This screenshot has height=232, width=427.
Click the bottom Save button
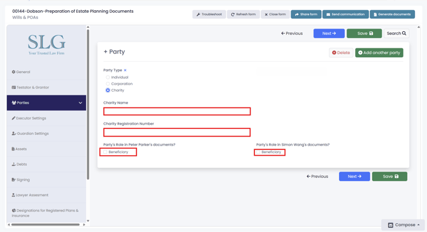tap(389, 177)
